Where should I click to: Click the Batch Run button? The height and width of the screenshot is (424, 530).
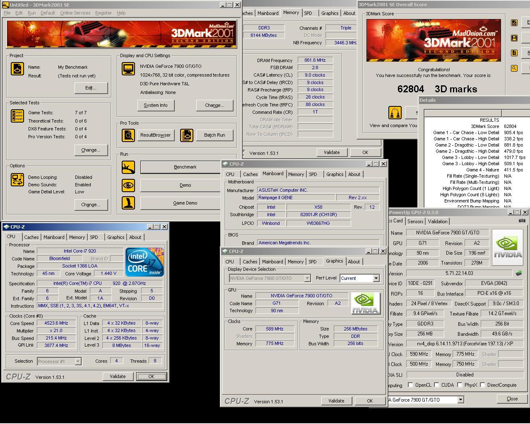point(214,135)
